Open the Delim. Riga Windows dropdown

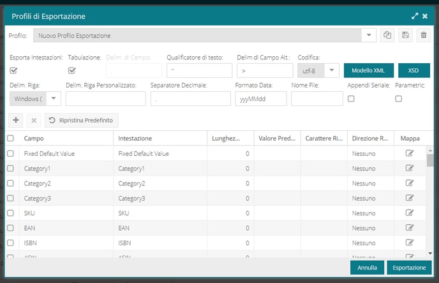54,98
